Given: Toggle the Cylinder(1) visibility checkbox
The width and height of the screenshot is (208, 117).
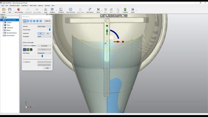Looking at the screenshot, I should click(x=4, y=28).
